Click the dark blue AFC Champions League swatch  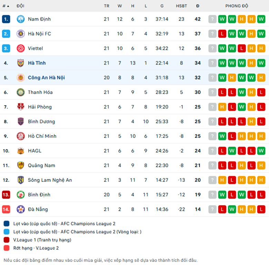[7, 224]
